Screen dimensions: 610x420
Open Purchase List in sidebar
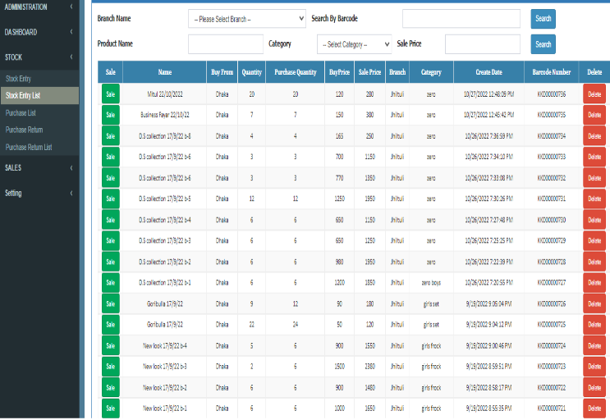click(20, 112)
